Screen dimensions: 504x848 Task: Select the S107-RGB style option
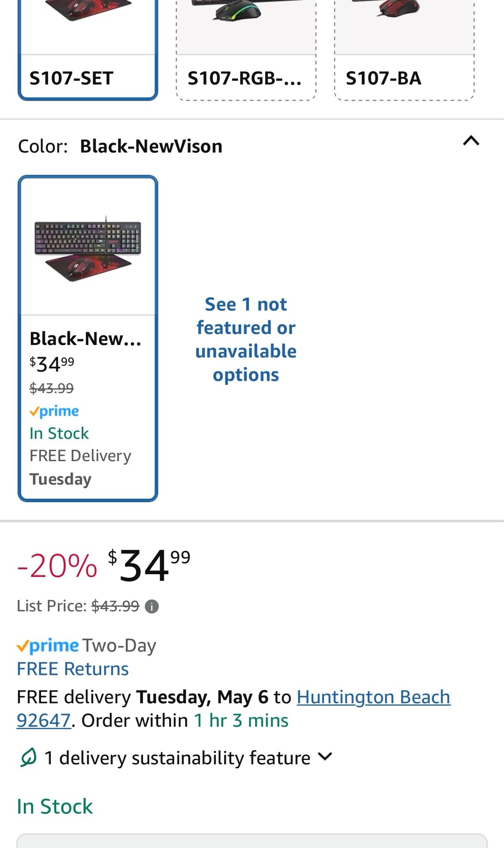[x=245, y=78]
